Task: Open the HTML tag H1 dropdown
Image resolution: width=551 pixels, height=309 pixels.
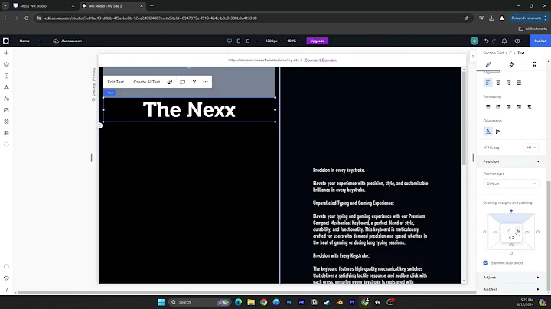Action: (x=531, y=148)
